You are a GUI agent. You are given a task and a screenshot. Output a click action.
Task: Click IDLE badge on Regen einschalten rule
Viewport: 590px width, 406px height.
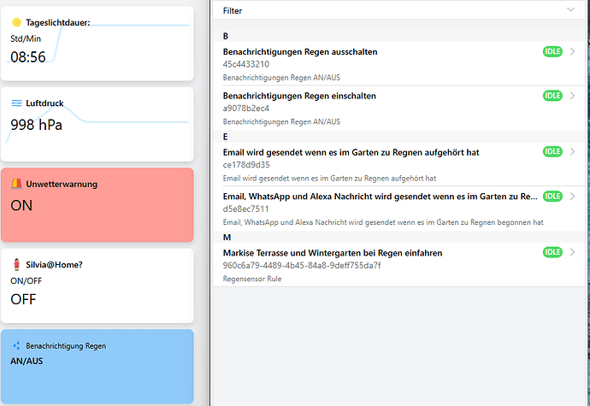point(552,96)
